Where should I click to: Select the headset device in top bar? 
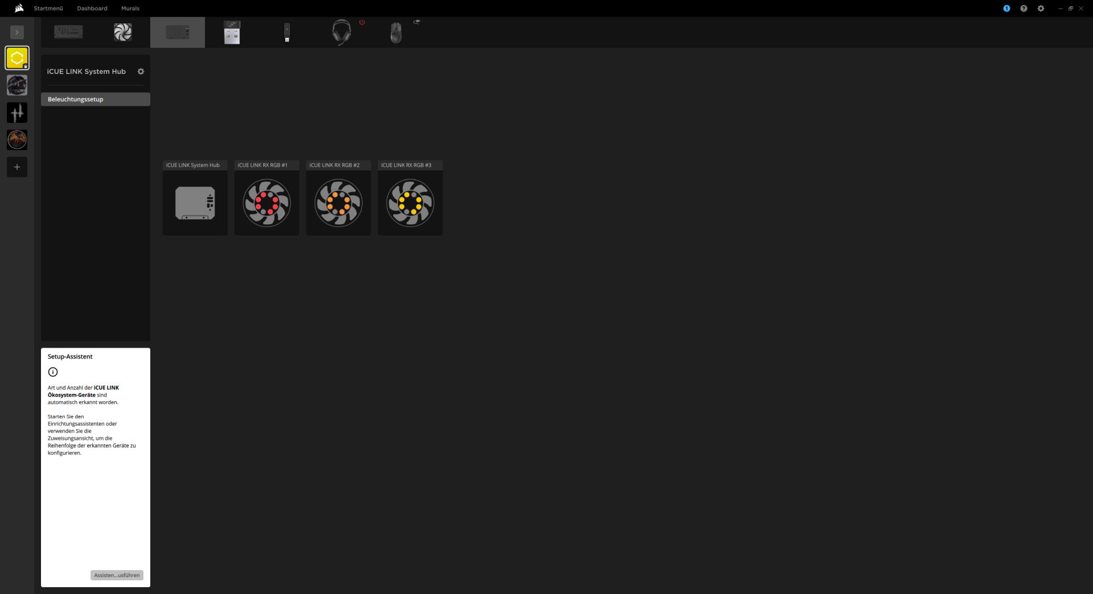coord(342,32)
